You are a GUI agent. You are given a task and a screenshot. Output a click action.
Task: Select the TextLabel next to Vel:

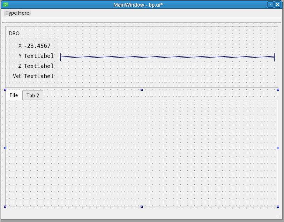click(39, 76)
